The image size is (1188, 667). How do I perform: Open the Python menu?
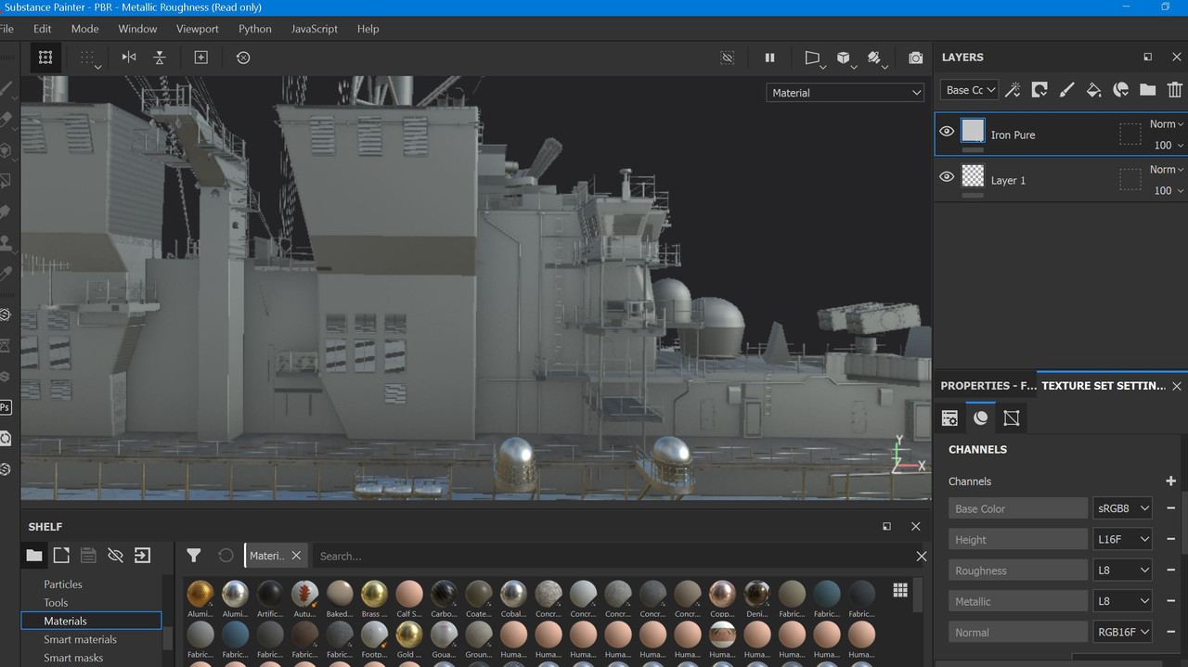pos(255,29)
